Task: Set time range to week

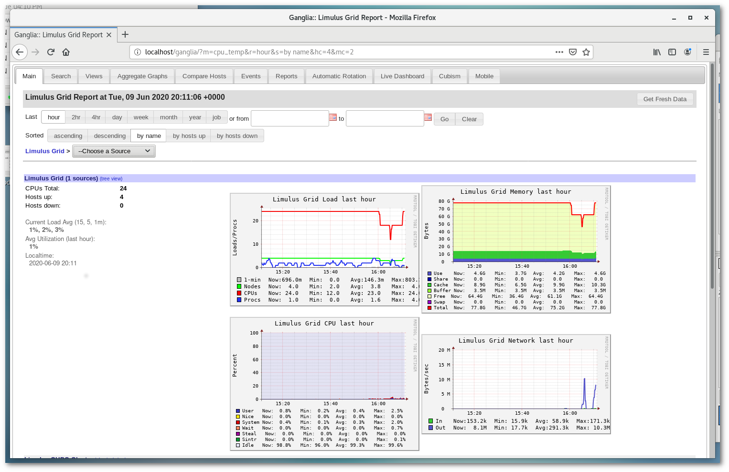Action: pos(141,117)
